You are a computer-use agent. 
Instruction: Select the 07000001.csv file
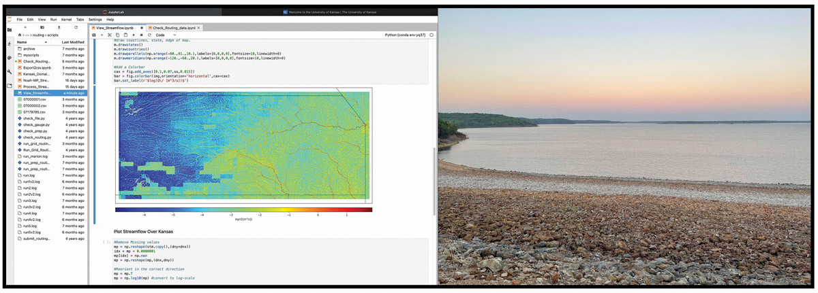coord(34,99)
